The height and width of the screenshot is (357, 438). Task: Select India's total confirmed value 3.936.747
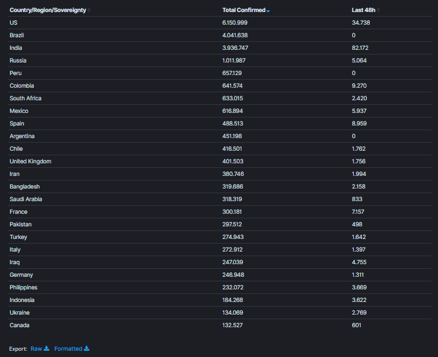pos(235,48)
